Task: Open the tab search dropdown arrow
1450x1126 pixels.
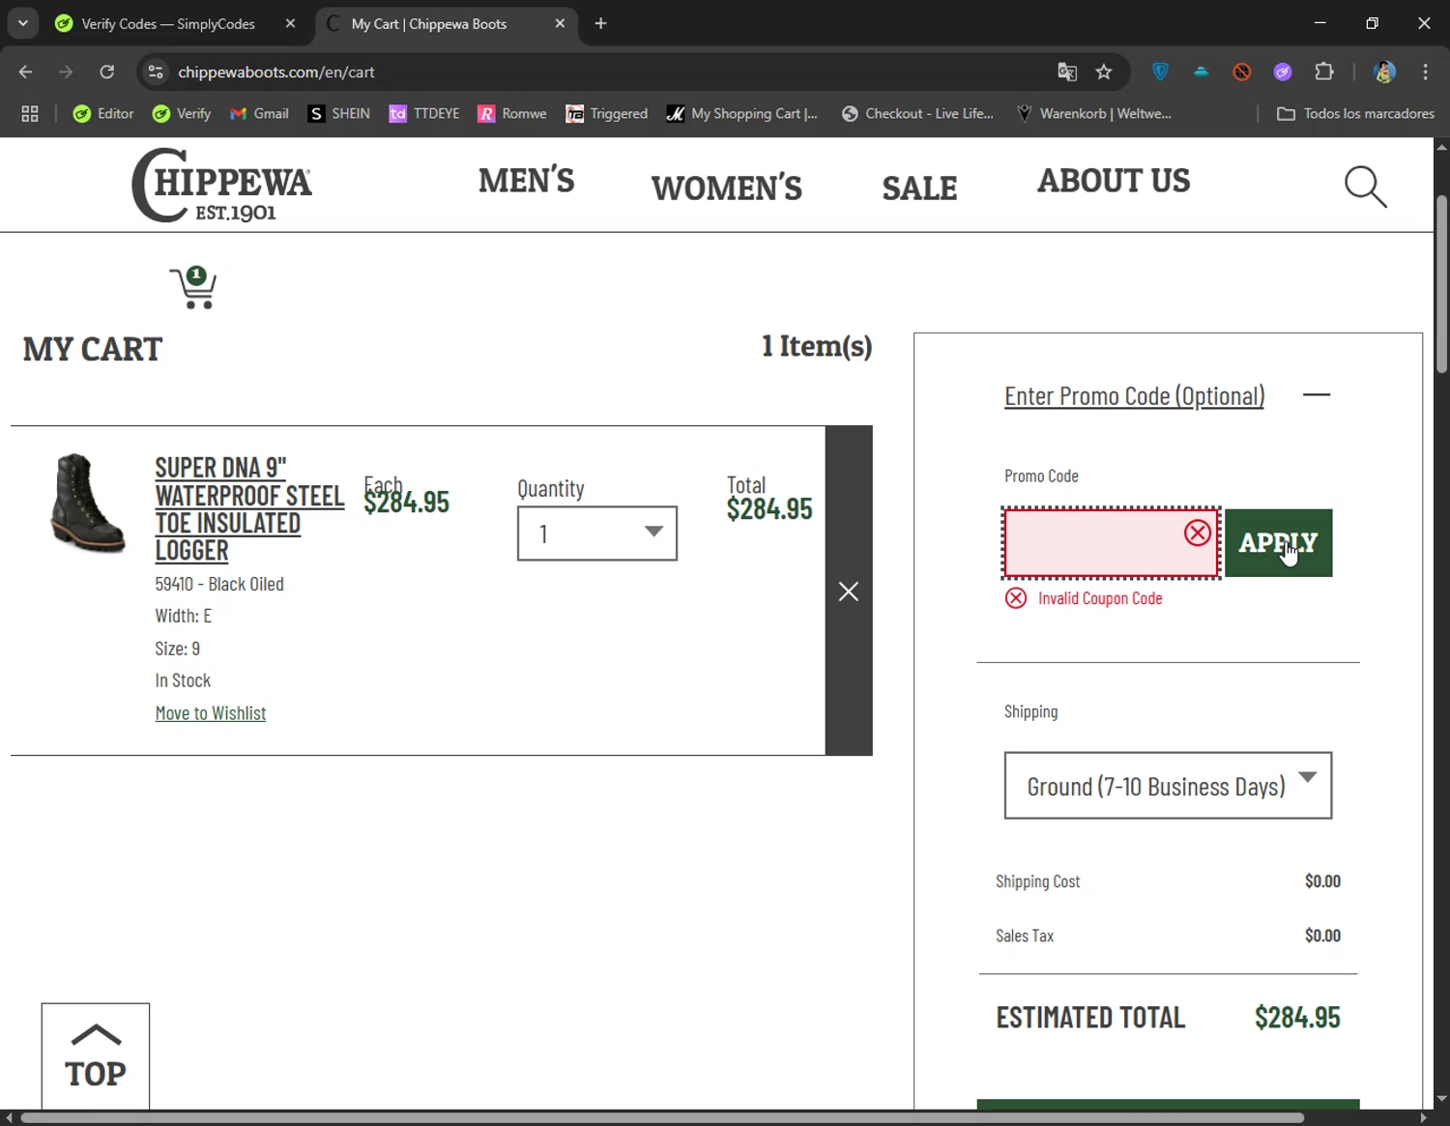Action: tap(22, 23)
